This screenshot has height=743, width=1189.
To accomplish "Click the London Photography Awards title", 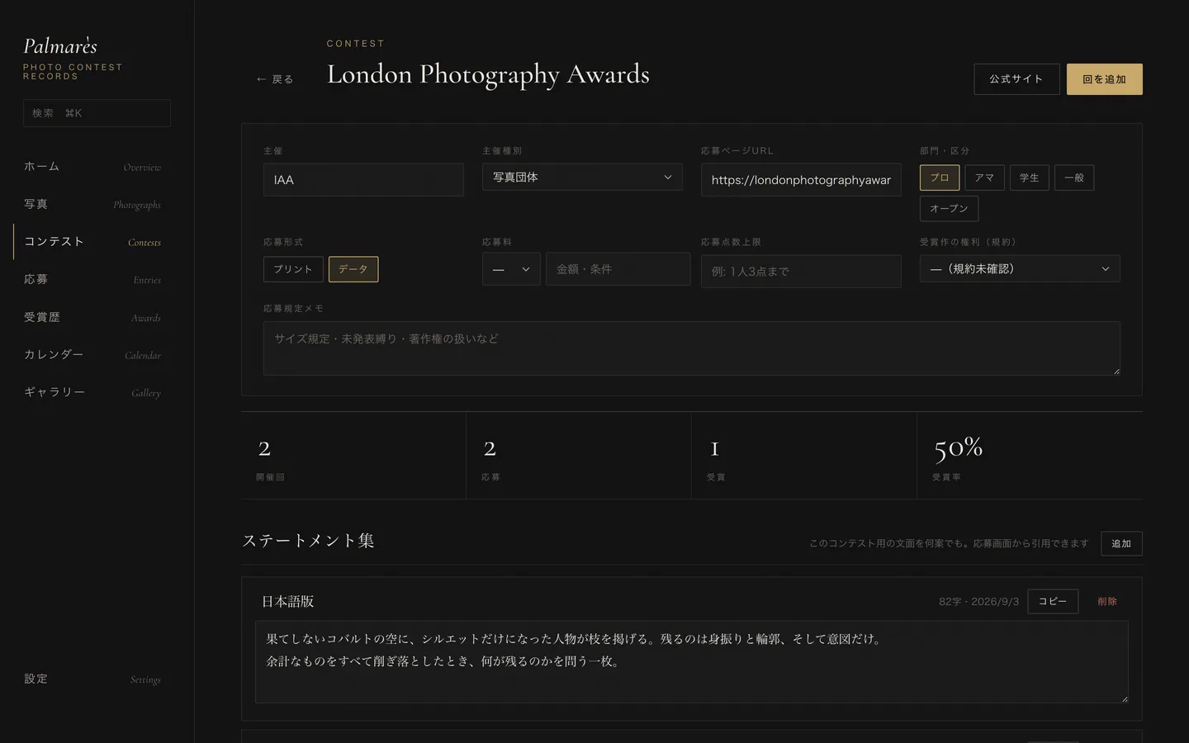I will coord(488,74).
